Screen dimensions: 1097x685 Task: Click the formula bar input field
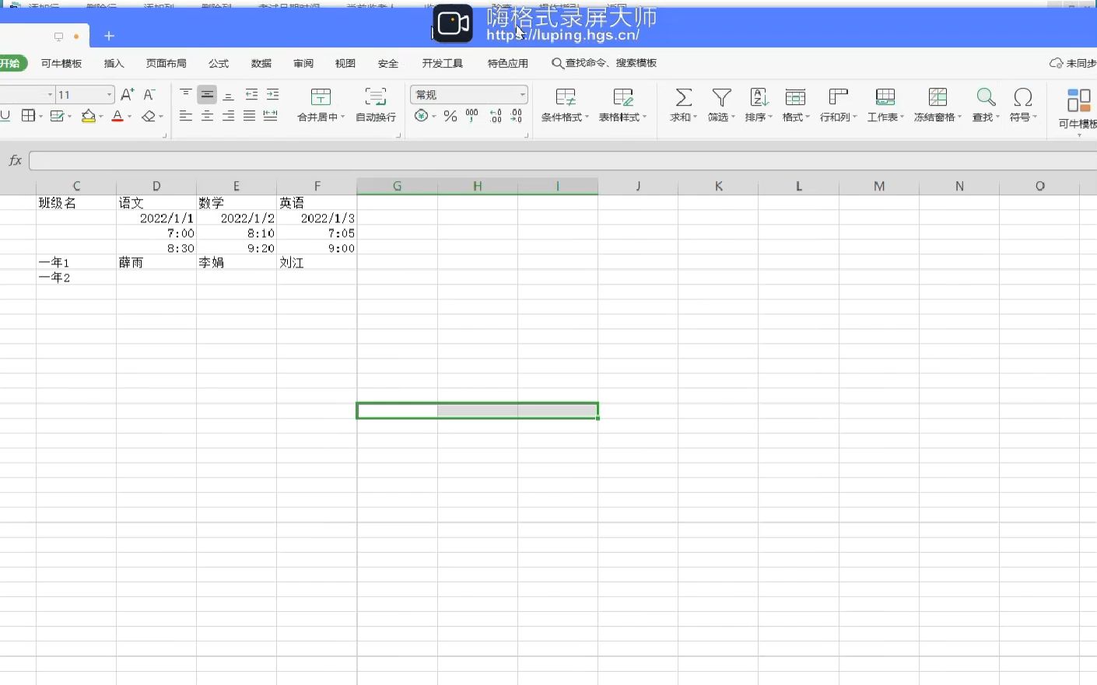tap(563, 160)
